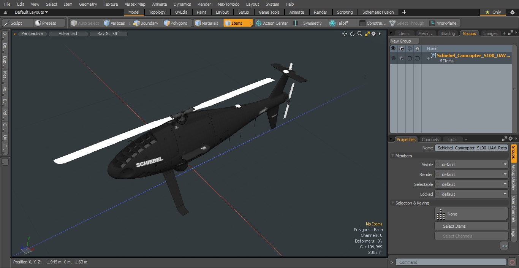The height and width of the screenshot is (268, 519).
Task: Toggle selectable checkbox for Schiebel_Camcopter group
Action: [x=410, y=58]
